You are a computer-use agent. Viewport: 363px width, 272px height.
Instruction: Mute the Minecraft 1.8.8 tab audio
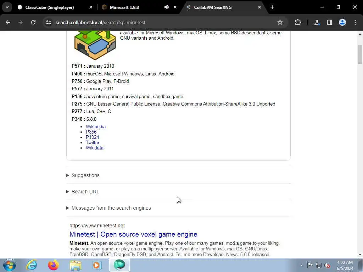[x=167, y=7]
